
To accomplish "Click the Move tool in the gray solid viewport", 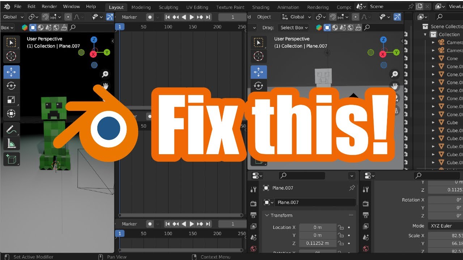I will (259, 72).
